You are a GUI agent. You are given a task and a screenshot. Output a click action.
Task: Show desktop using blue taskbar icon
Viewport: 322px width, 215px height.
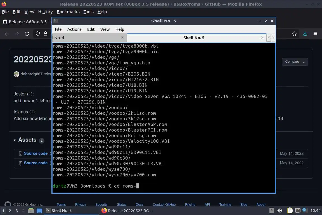tap(39, 211)
